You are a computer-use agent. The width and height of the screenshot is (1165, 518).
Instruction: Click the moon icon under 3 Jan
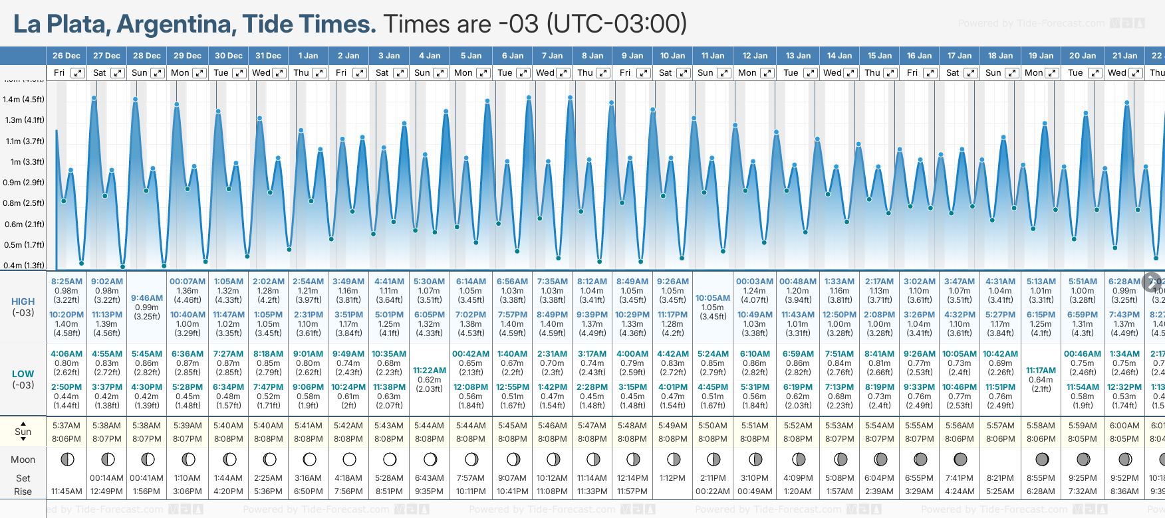(390, 459)
